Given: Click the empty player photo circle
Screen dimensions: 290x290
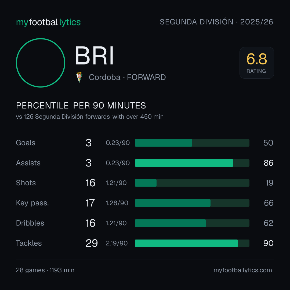Looking at the screenshot, I should click(41, 63).
